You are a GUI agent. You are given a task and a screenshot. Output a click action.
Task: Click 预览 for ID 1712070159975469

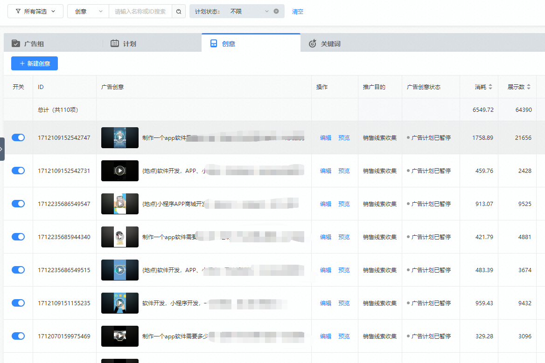pyautogui.click(x=344, y=336)
